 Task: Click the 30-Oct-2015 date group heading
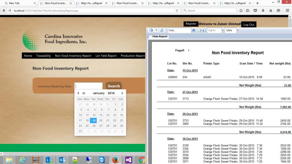click(190, 139)
